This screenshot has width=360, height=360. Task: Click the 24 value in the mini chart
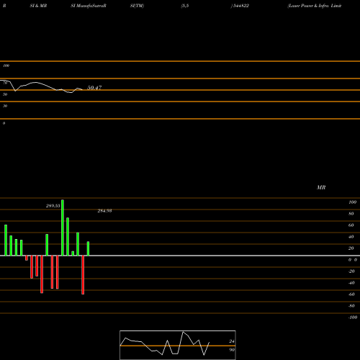click(x=232, y=341)
